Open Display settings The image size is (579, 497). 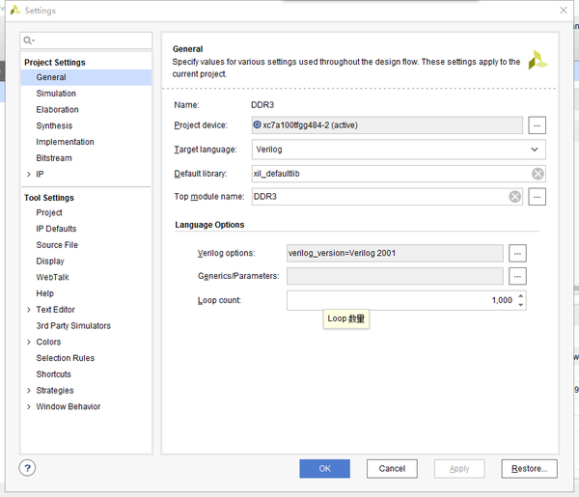tap(50, 262)
